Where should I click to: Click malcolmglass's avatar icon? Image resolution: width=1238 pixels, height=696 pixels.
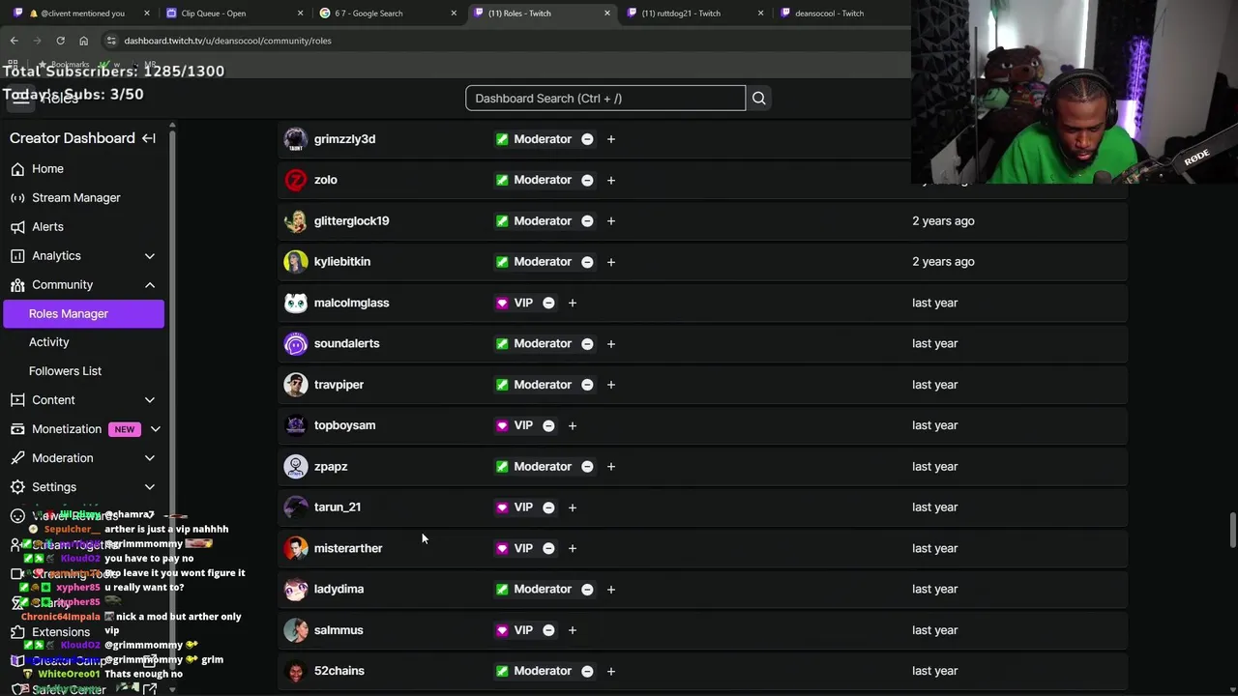coord(296,303)
